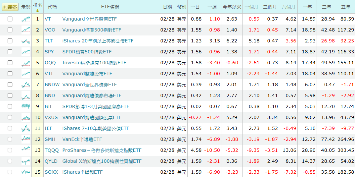Click the TQQQ ticker code
Viewport: 356px width, 177px height.
point(52,150)
